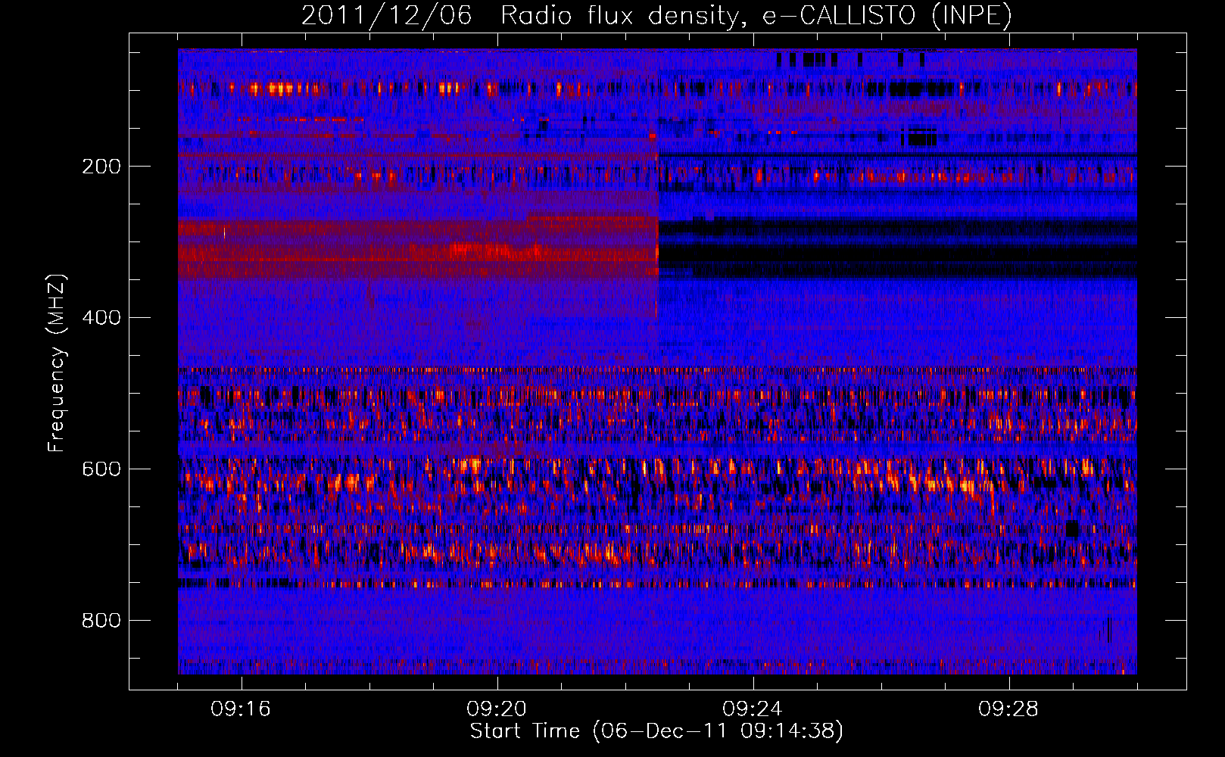Click the plot title "2011/12/06 Radio flux density, e-CALLISTO (INPE)"

click(x=656, y=15)
